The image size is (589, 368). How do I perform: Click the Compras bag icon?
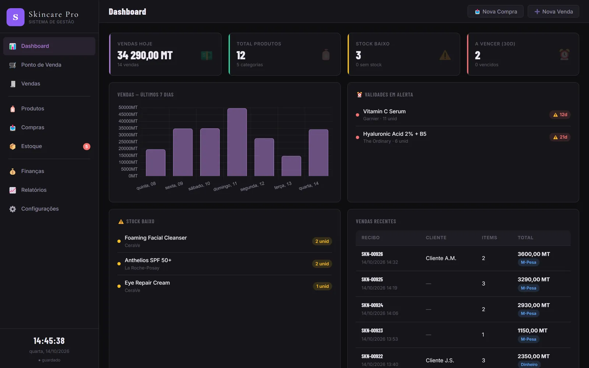click(x=13, y=128)
